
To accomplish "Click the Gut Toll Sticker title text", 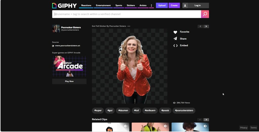I will click(x=109, y=26).
